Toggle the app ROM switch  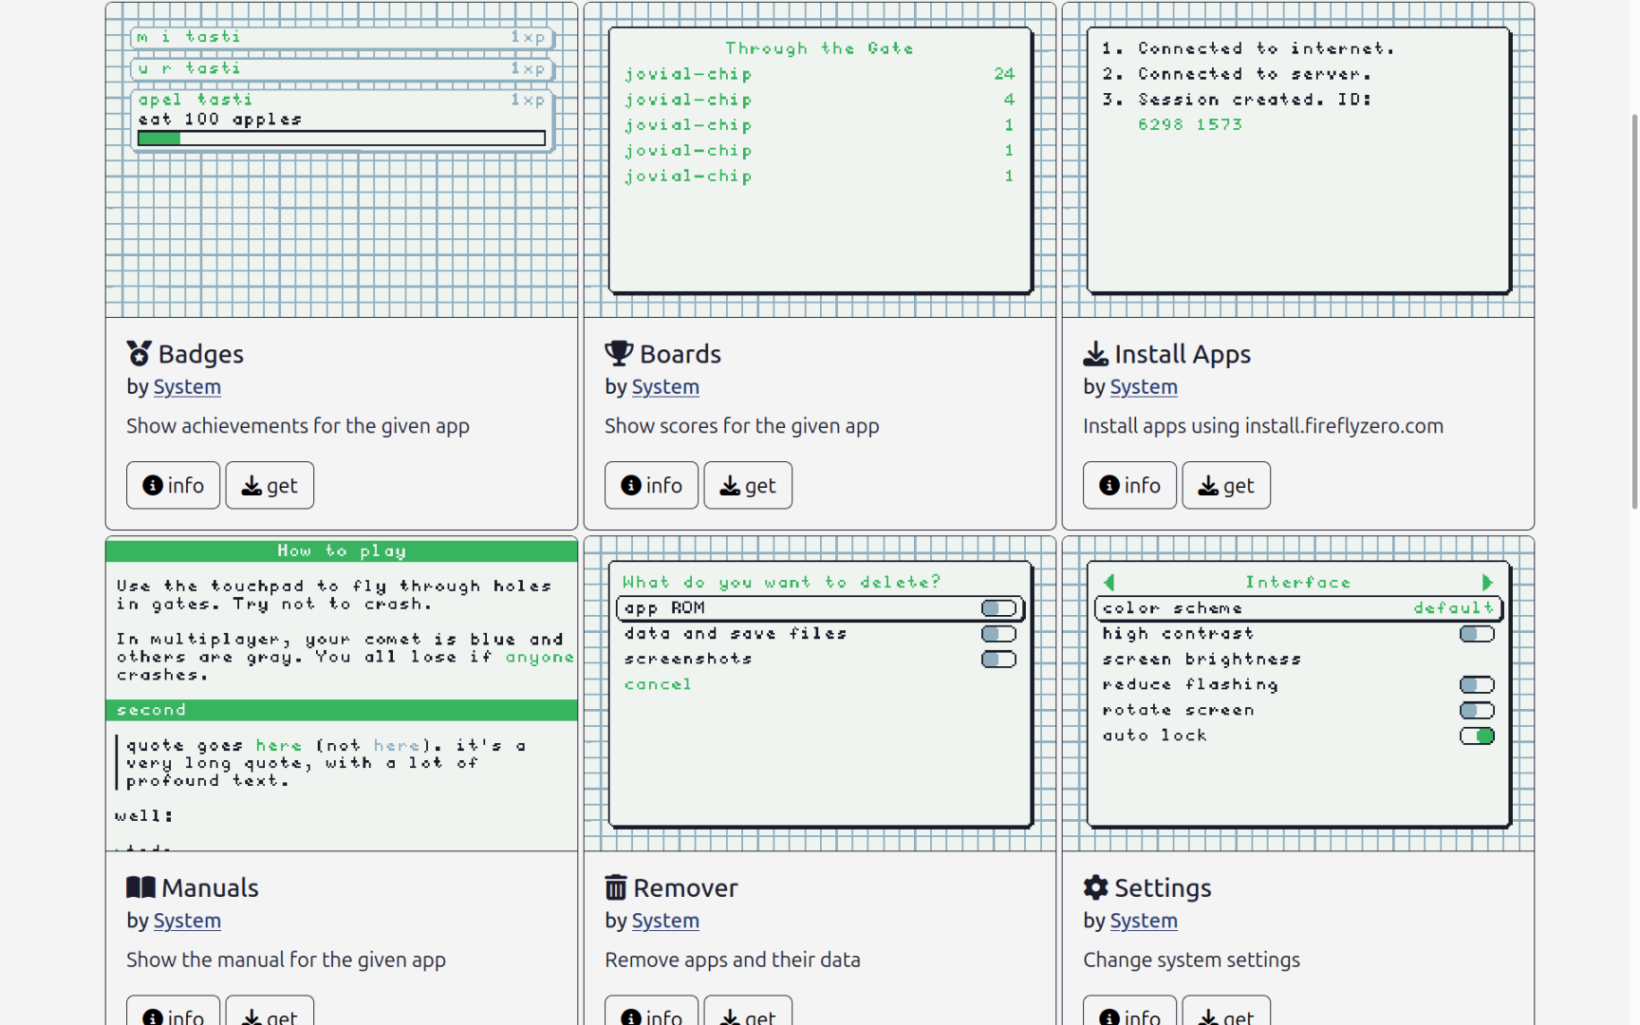[x=998, y=608]
